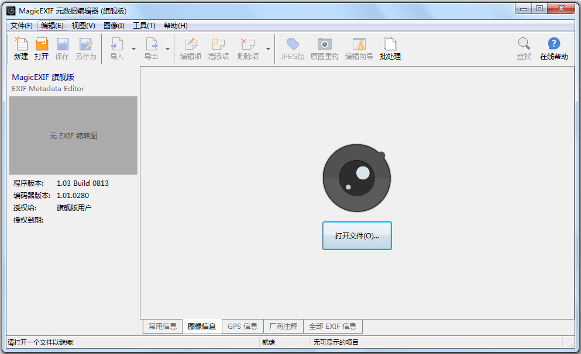581x354 pixels.
Task: Start 批处理 batch processing icon
Action: pyautogui.click(x=389, y=48)
